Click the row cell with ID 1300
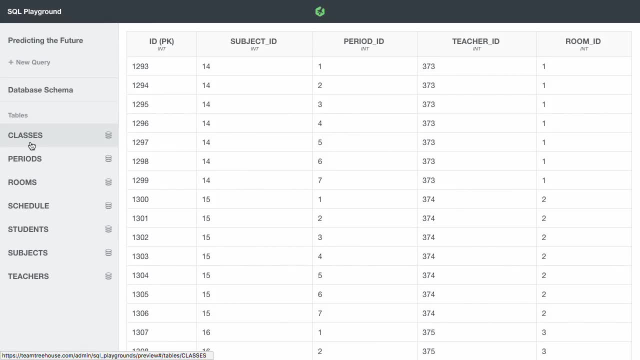Image resolution: width=640 pixels, height=360 pixels. pos(140,199)
